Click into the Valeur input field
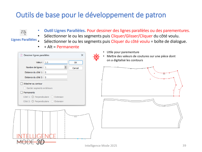202x152 pixels. (56, 62)
